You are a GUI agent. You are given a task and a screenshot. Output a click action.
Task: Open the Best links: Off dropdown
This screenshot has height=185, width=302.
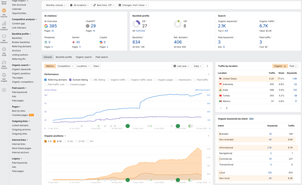104,5
